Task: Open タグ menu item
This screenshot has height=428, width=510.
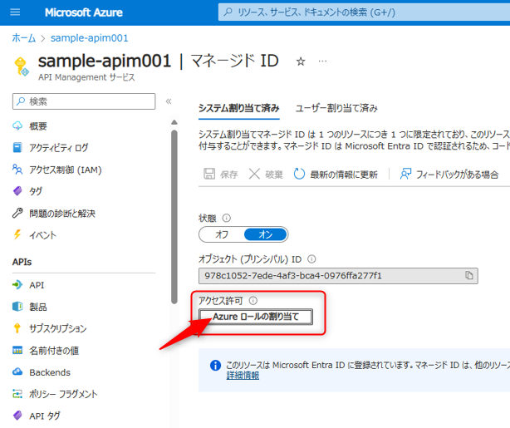Action: [36, 191]
